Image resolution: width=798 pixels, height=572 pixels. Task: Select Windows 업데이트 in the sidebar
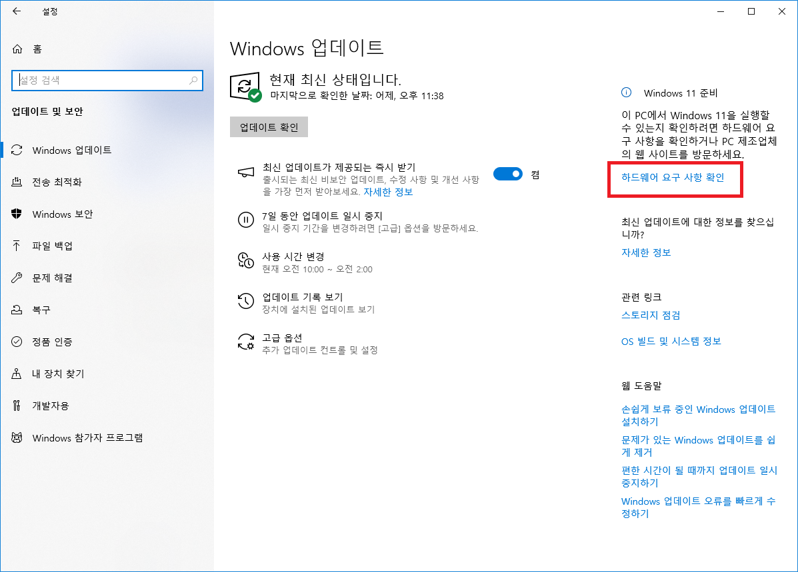coord(72,150)
